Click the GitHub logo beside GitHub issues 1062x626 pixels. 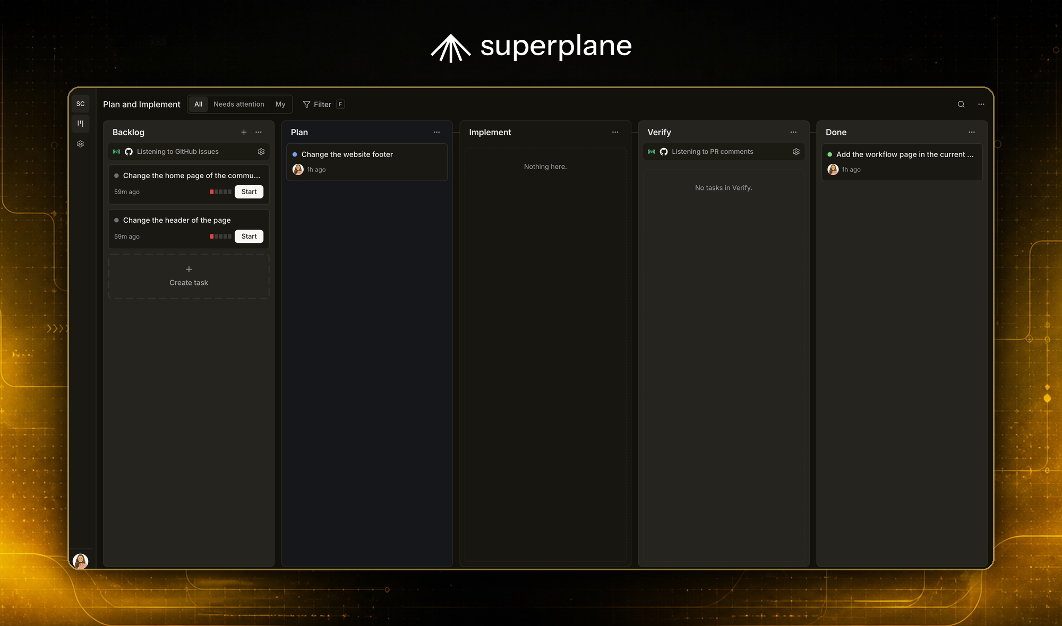coord(129,152)
